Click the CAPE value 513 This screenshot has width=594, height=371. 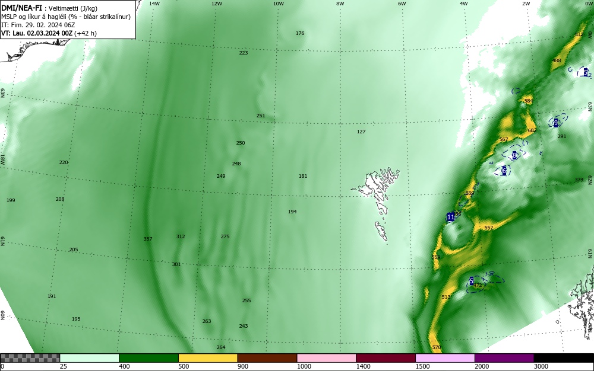(446, 297)
